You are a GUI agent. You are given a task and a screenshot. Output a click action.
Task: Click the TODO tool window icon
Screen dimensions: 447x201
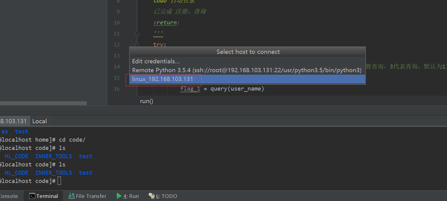point(151,196)
